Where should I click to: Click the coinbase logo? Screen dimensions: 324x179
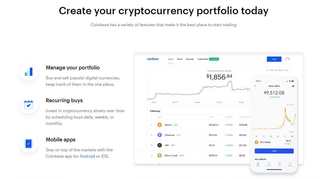click(x=153, y=59)
